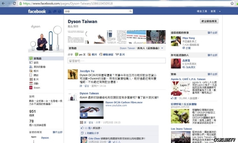
Task: Open the Dyson liked page link
Action: point(45,138)
